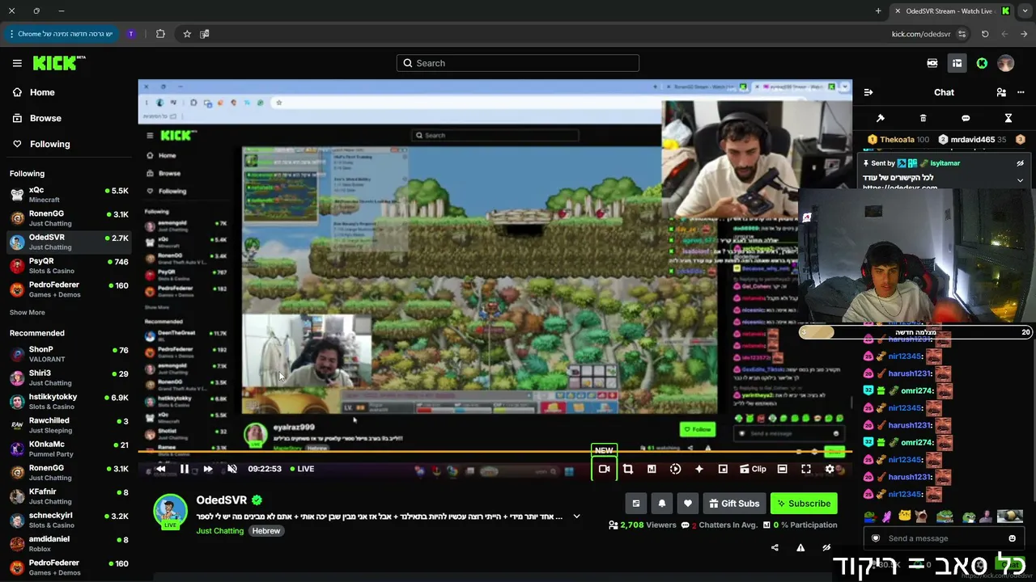The image size is (1036, 582).
Task: Open Browse in the sidebar
Action: tap(37, 118)
